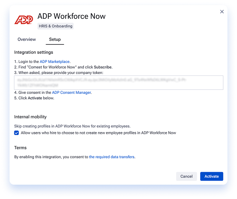Select the Setup tab
Image resolution: width=237 pixels, height=199 pixels.
(55, 39)
